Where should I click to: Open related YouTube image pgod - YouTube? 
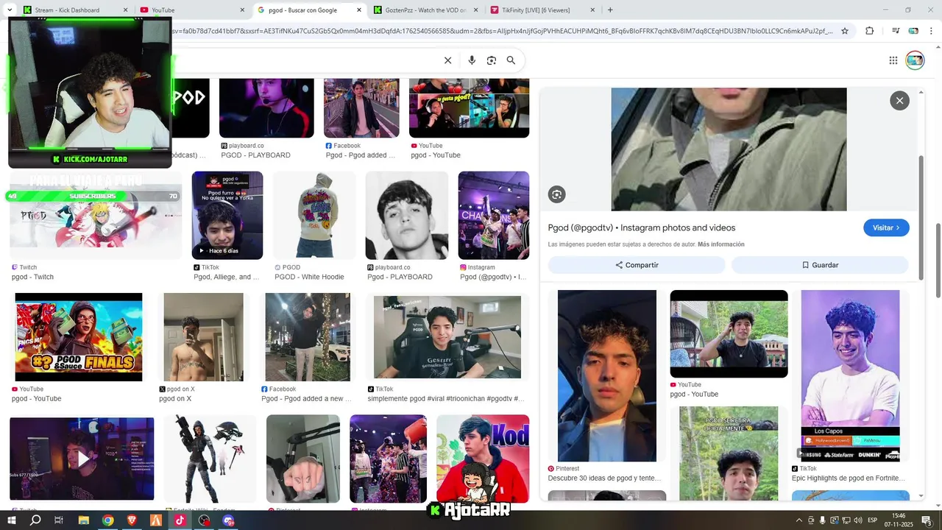729,333
